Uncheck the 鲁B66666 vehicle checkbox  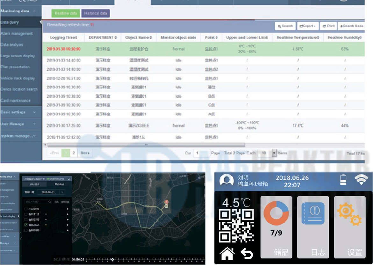(26, 225)
